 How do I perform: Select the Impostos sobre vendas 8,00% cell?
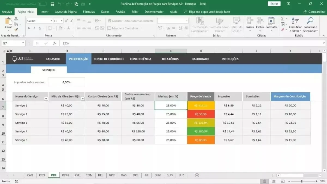pos(66,82)
